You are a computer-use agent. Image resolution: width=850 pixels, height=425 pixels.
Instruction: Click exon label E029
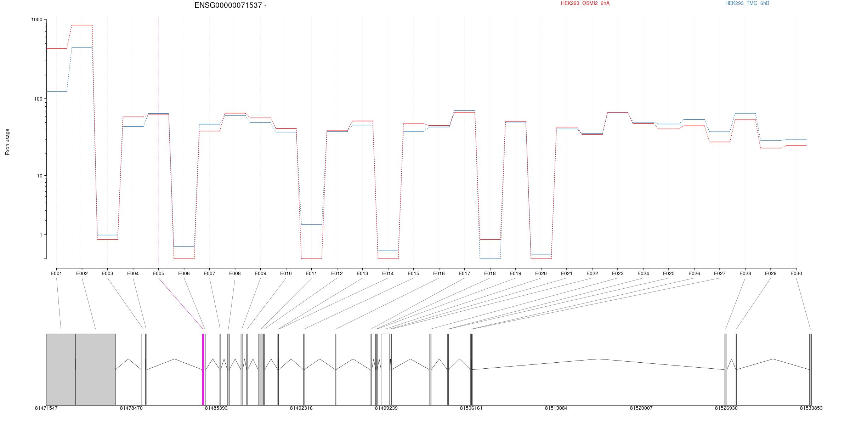(x=771, y=273)
